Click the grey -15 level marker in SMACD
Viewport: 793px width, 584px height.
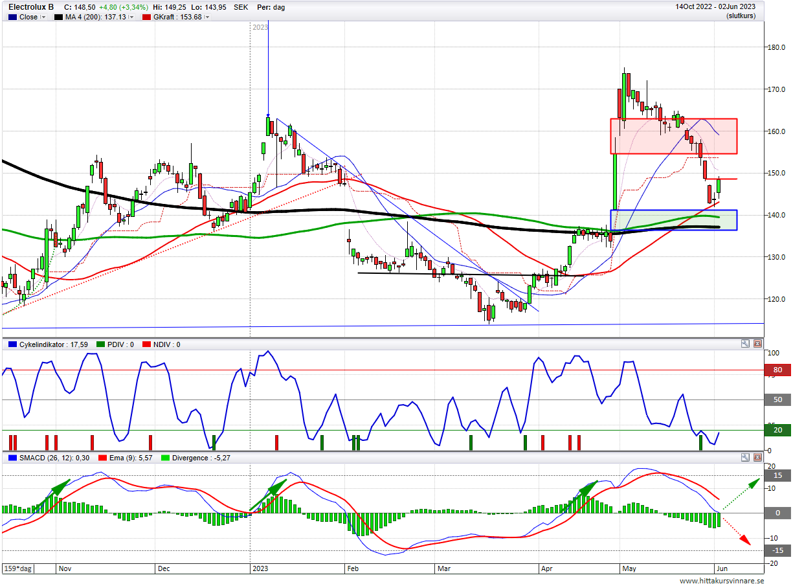[777, 550]
